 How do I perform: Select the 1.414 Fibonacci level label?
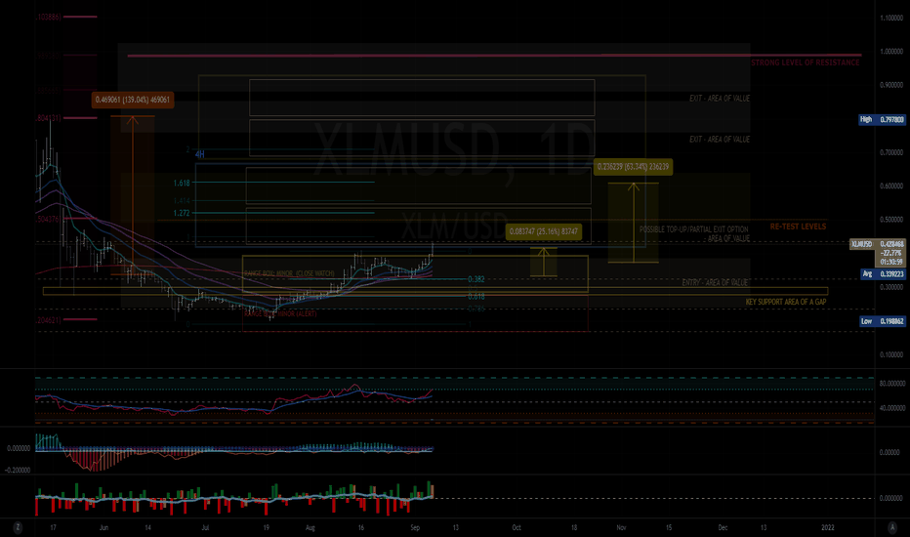[x=182, y=201]
